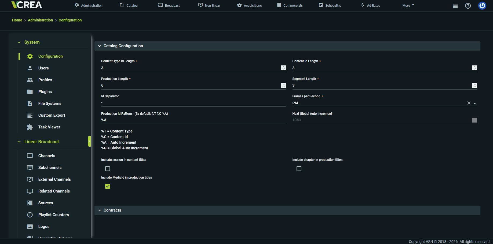Image resolution: width=493 pixels, height=244 pixels.
Task: Enable Include season in content titles
Action: (x=108, y=169)
